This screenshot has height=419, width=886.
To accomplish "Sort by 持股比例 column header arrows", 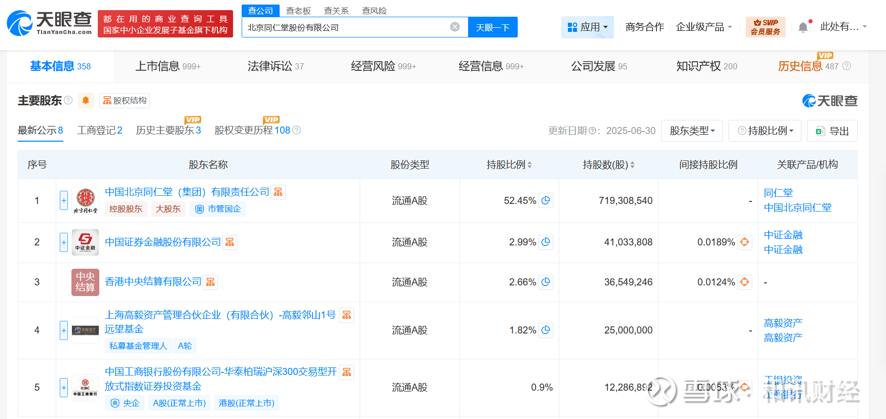I will tap(529, 165).
